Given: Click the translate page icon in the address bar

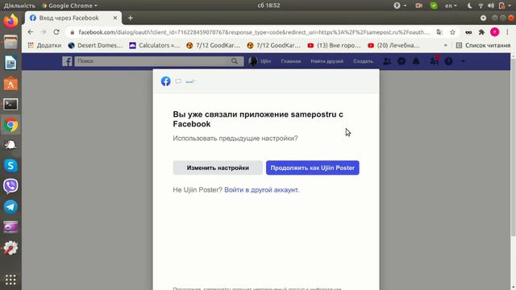Looking at the screenshot, I should (439, 32).
